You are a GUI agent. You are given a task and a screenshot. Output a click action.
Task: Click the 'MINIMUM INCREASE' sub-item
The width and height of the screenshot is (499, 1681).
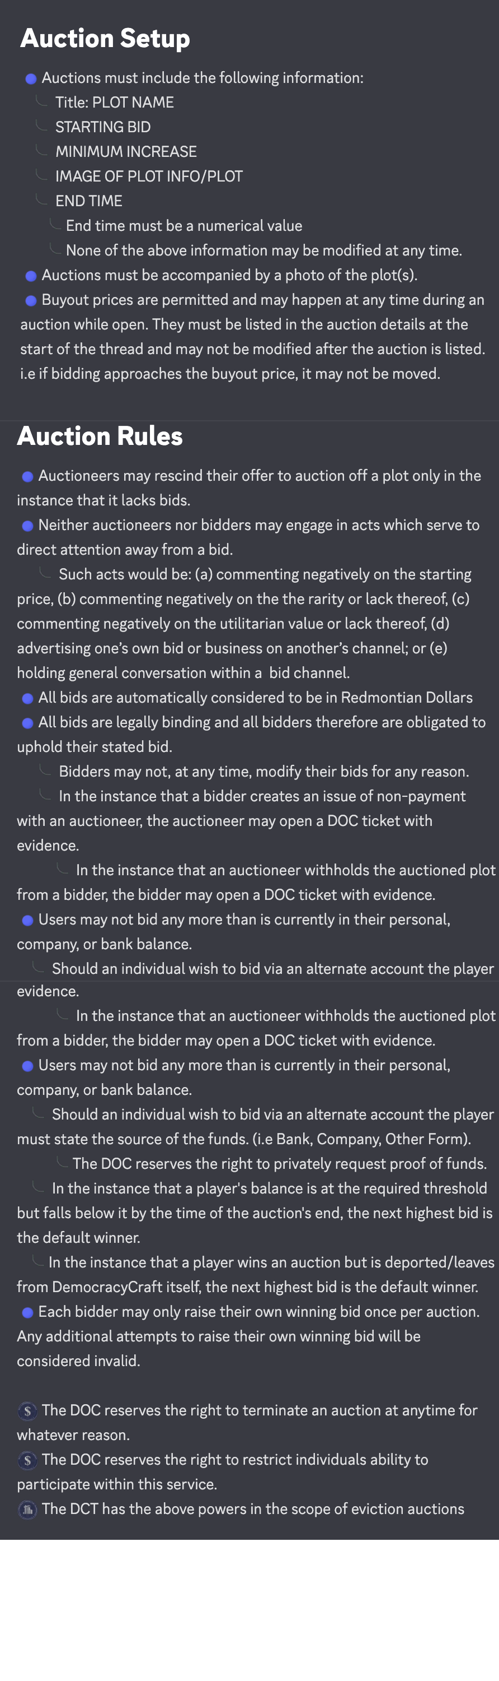pos(126,152)
